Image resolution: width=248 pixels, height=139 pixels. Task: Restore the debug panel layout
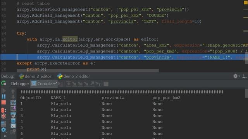pos(3,124)
